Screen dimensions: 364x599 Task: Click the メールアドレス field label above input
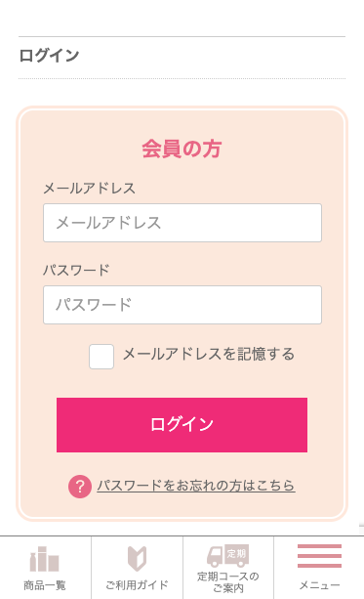click(x=89, y=189)
